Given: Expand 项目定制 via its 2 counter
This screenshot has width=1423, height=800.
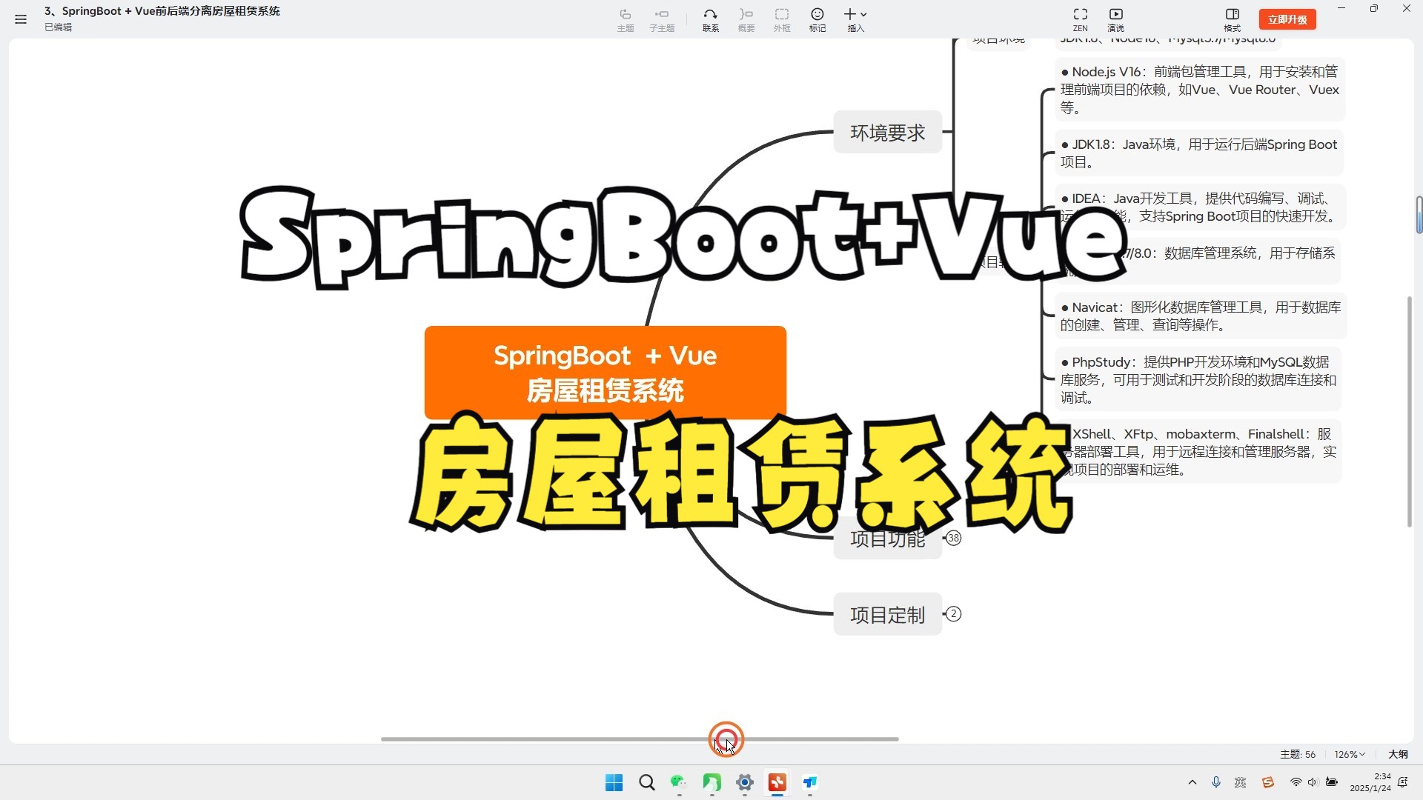Looking at the screenshot, I should click(x=954, y=614).
